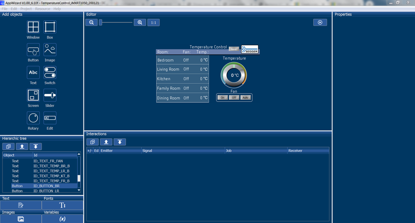The image size is (415, 223).
Task: Move interaction up in Interactions panel
Action: click(x=106, y=142)
